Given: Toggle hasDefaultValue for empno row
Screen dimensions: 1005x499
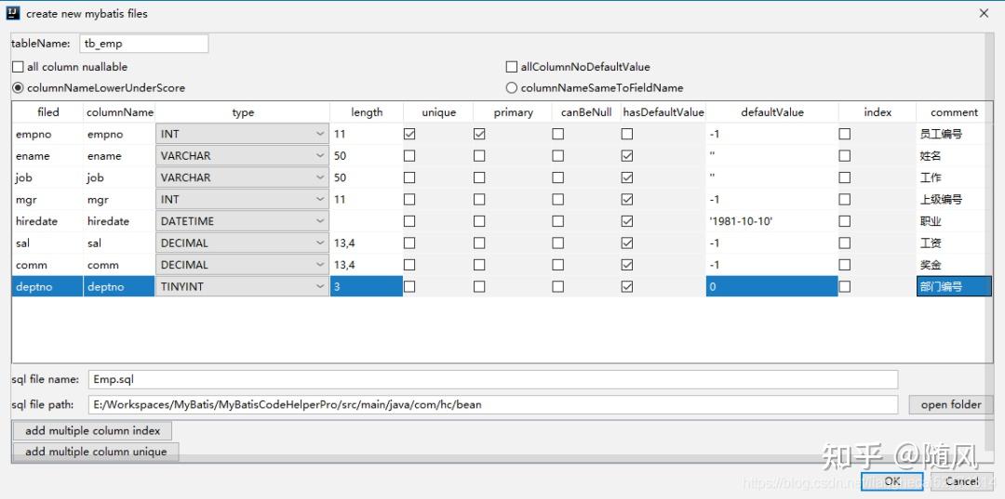Looking at the screenshot, I should tap(627, 134).
